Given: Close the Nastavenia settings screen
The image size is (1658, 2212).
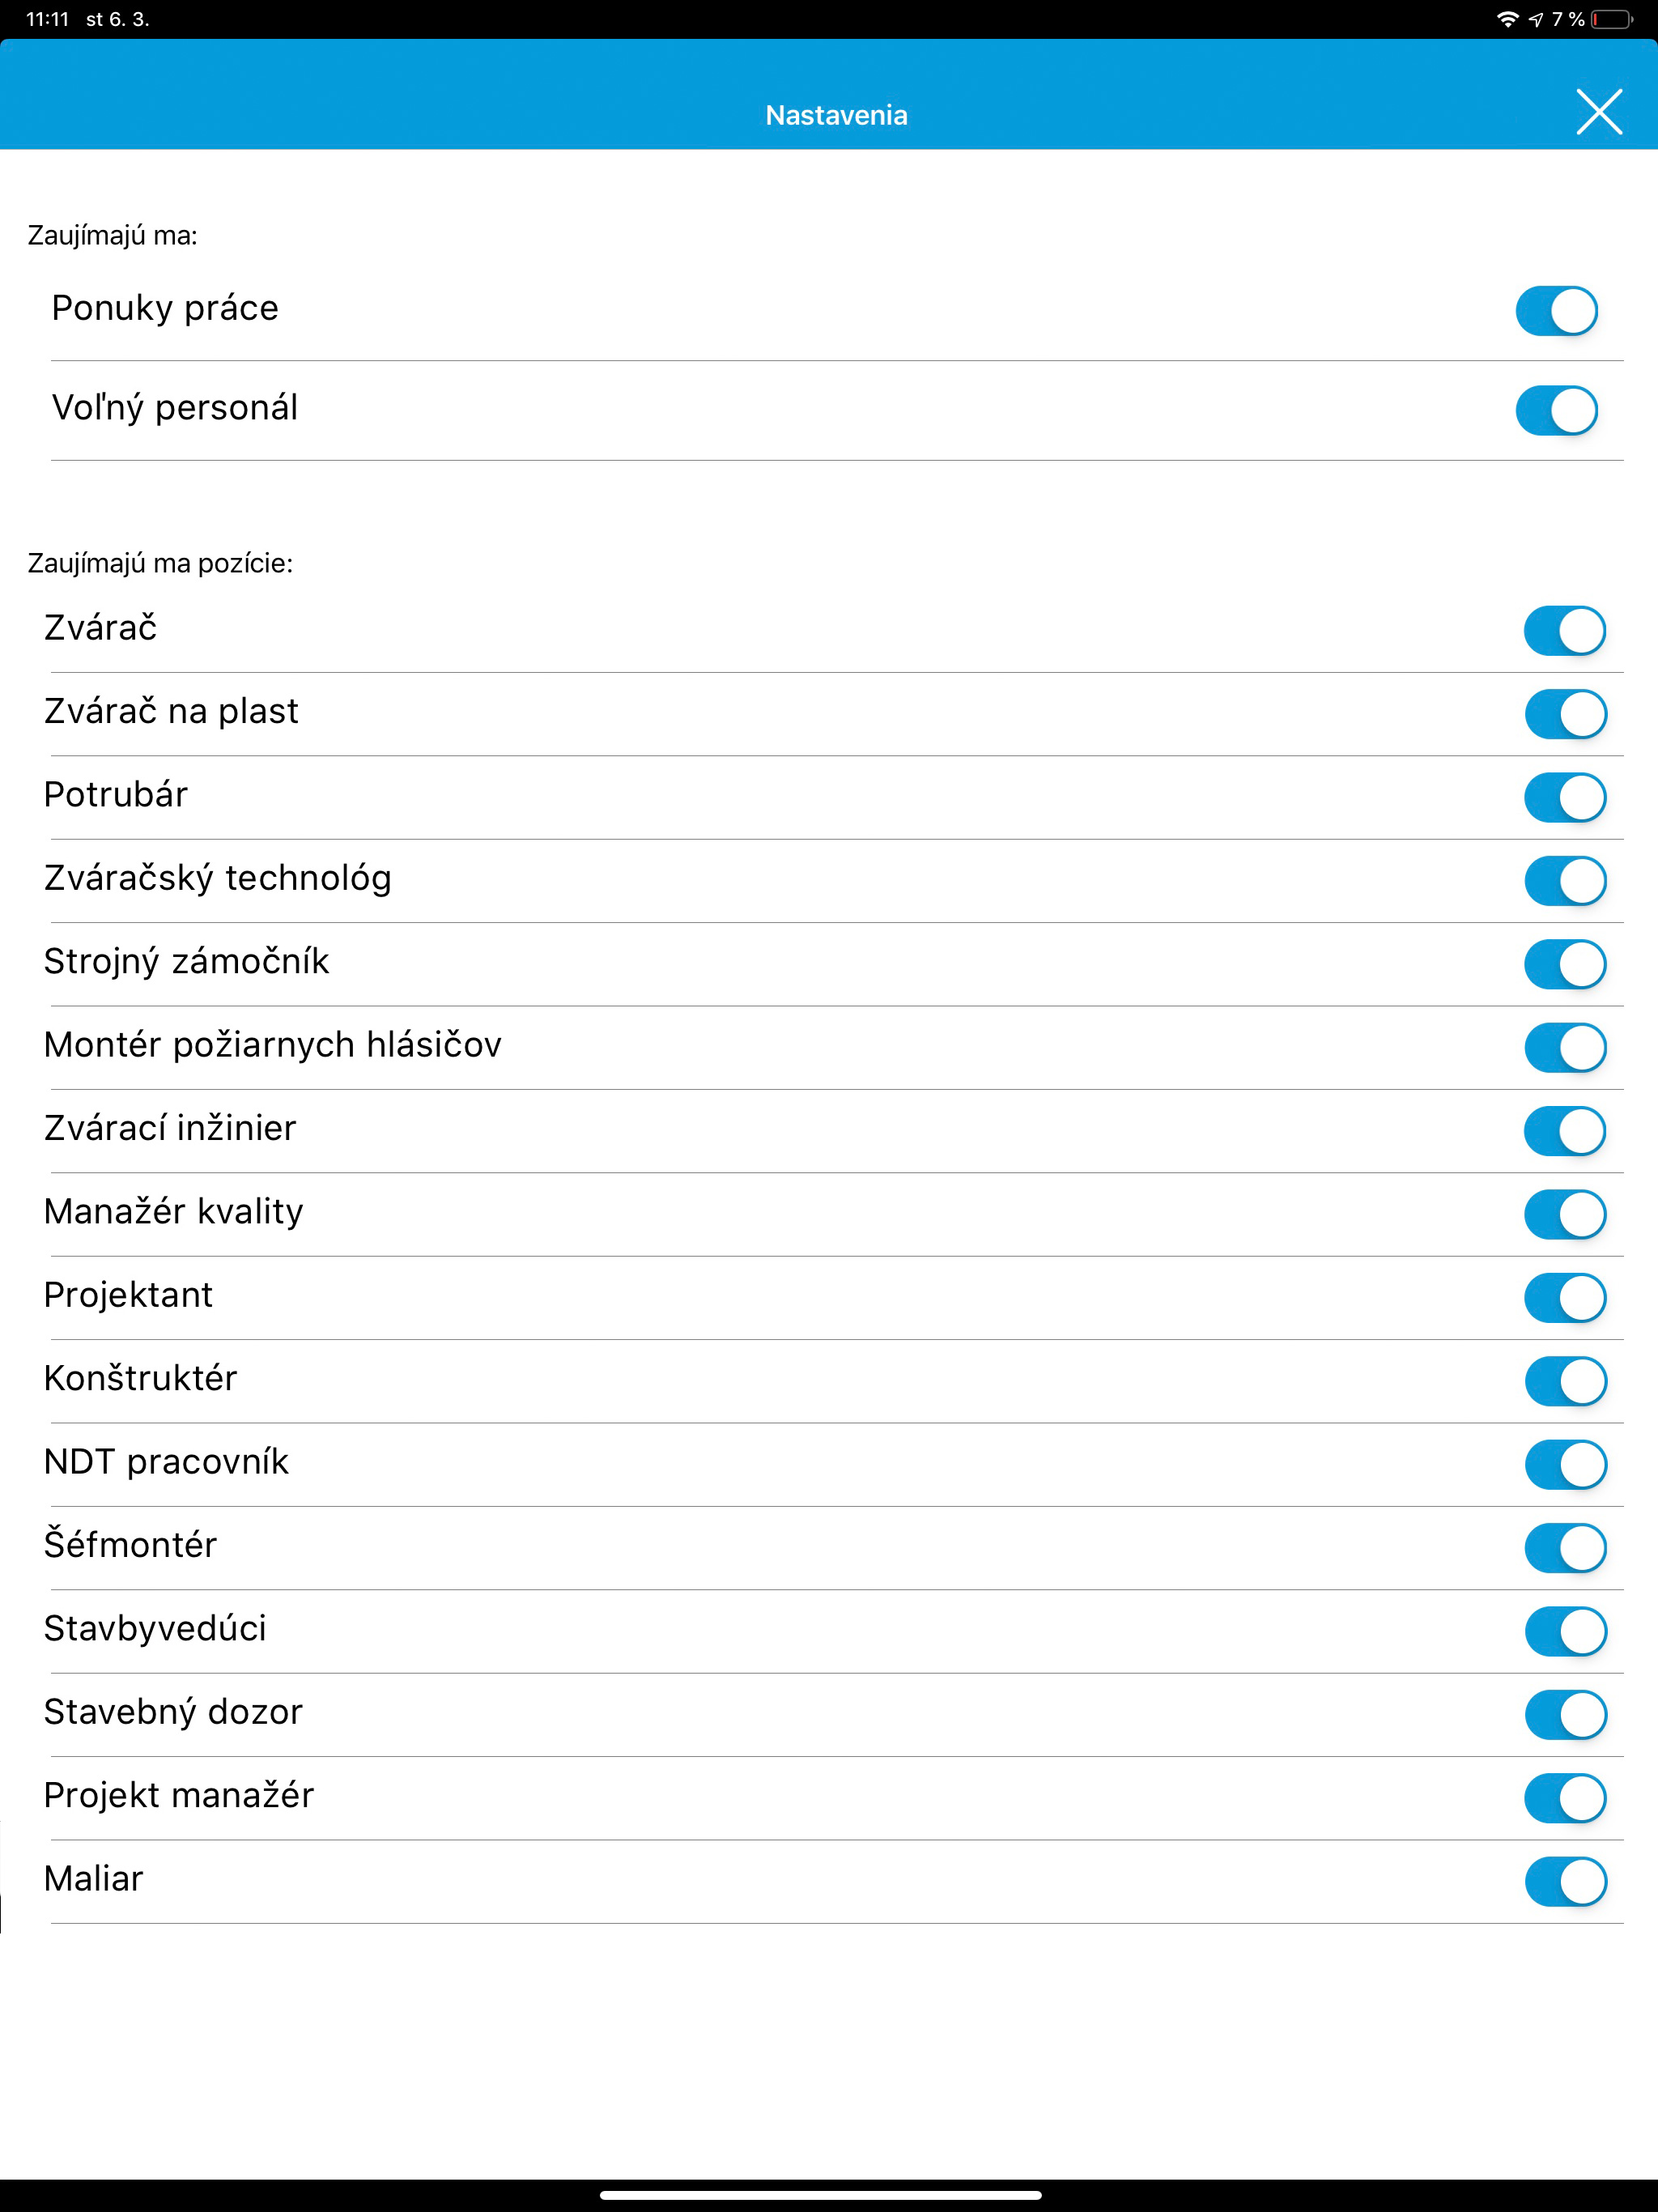Looking at the screenshot, I should pos(1599,111).
